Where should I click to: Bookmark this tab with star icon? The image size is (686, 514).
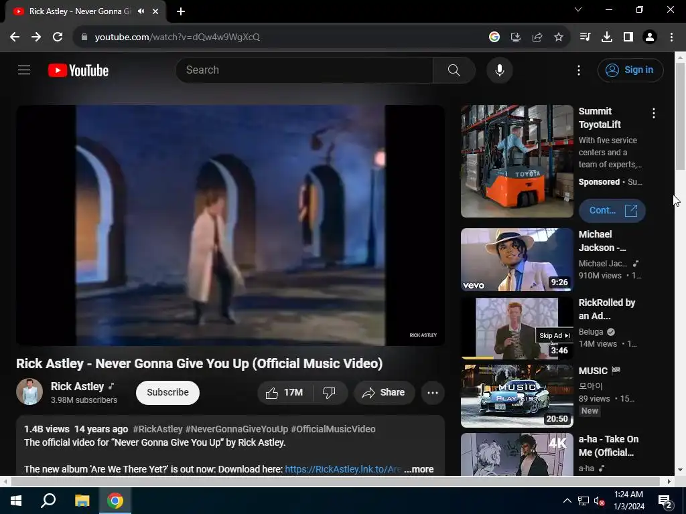(x=559, y=37)
